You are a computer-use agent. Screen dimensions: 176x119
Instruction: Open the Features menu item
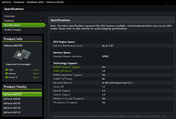[x=9, y=21]
